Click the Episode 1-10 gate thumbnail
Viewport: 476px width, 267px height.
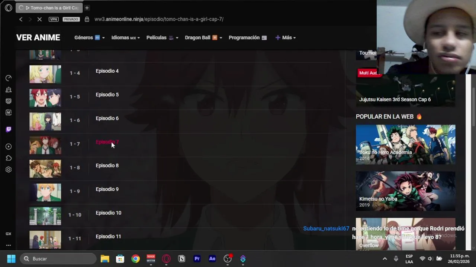[x=45, y=216]
